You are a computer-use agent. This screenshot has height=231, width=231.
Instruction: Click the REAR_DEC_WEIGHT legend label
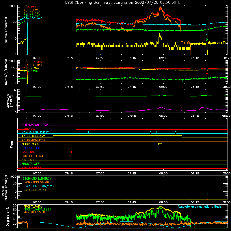(36, 190)
